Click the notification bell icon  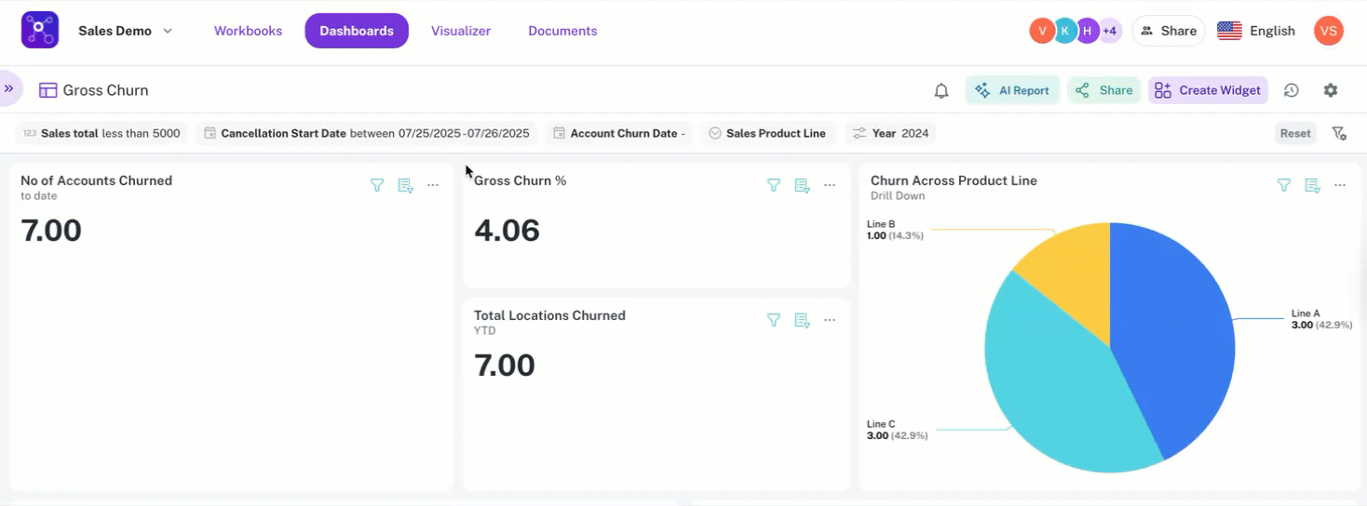point(941,90)
